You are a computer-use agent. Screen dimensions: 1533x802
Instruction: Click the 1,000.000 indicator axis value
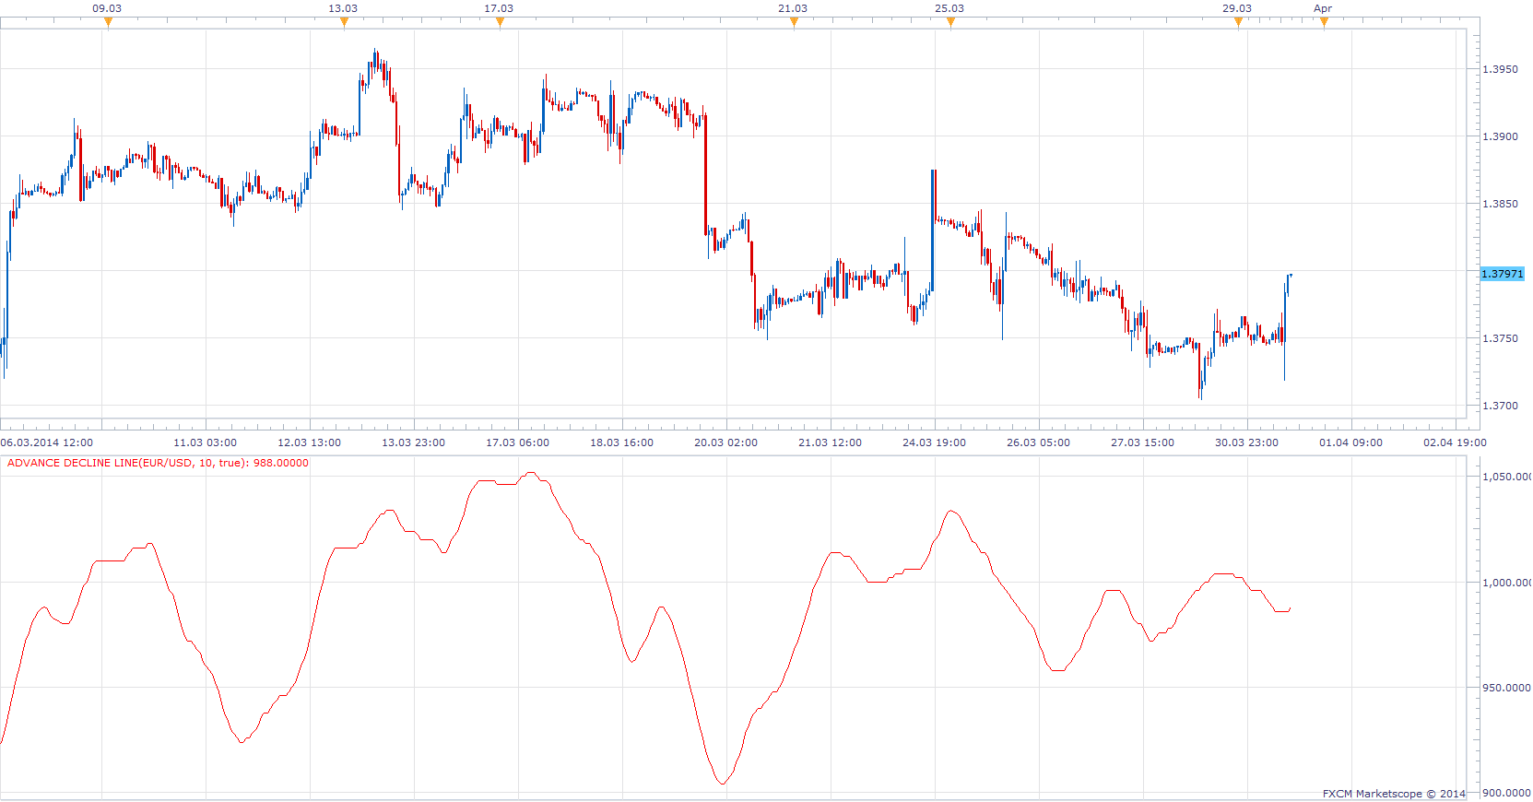[1506, 583]
